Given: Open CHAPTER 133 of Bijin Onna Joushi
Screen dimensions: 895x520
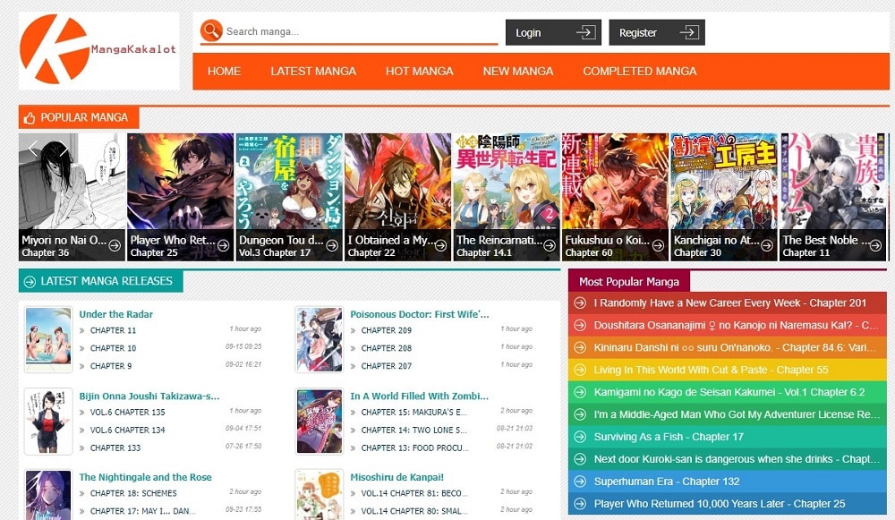Looking at the screenshot, I should coord(115,448).
